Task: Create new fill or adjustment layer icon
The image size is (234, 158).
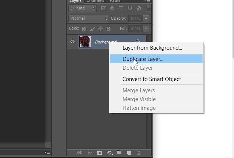Action: click(110, 153)
